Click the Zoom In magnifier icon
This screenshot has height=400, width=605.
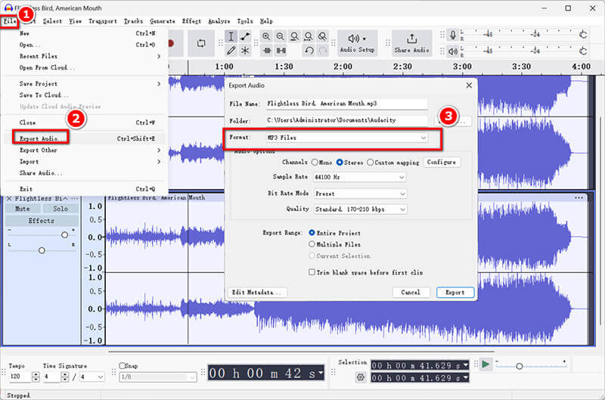click(266, 36)
